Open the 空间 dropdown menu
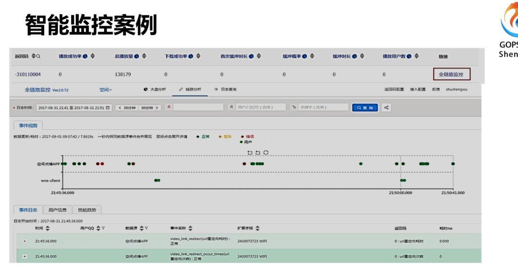518x272 pixels. 106,90
